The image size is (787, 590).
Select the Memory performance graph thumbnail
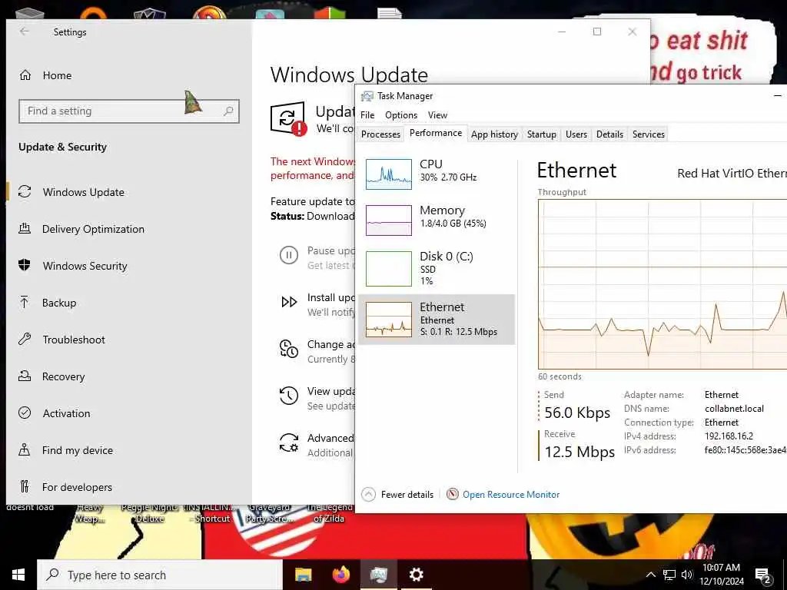tap(388, 220)
